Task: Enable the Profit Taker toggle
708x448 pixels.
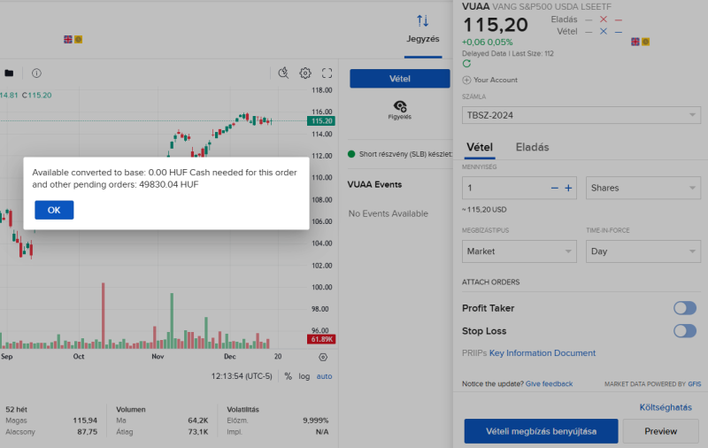Action: (684, 308)
